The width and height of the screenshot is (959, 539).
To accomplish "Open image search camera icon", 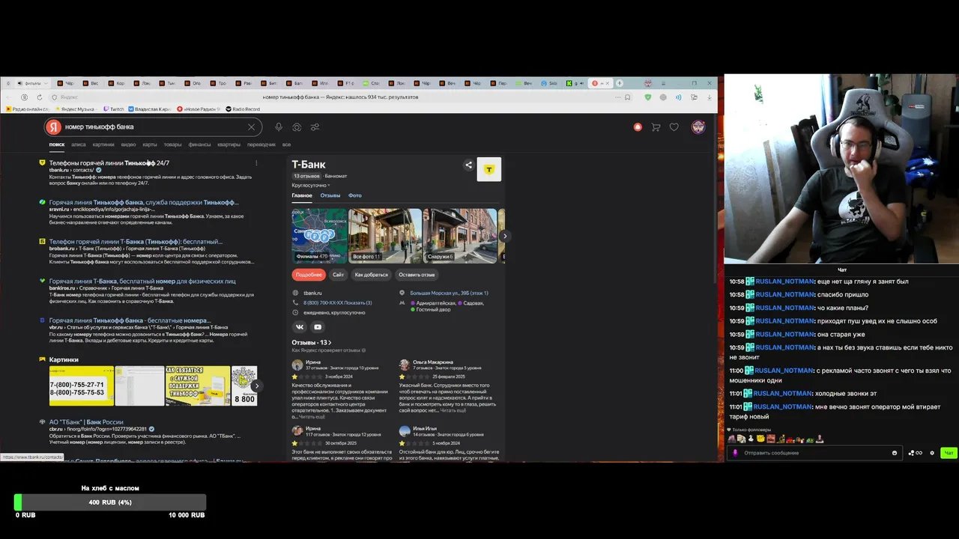I will click(x=297, y=127).
